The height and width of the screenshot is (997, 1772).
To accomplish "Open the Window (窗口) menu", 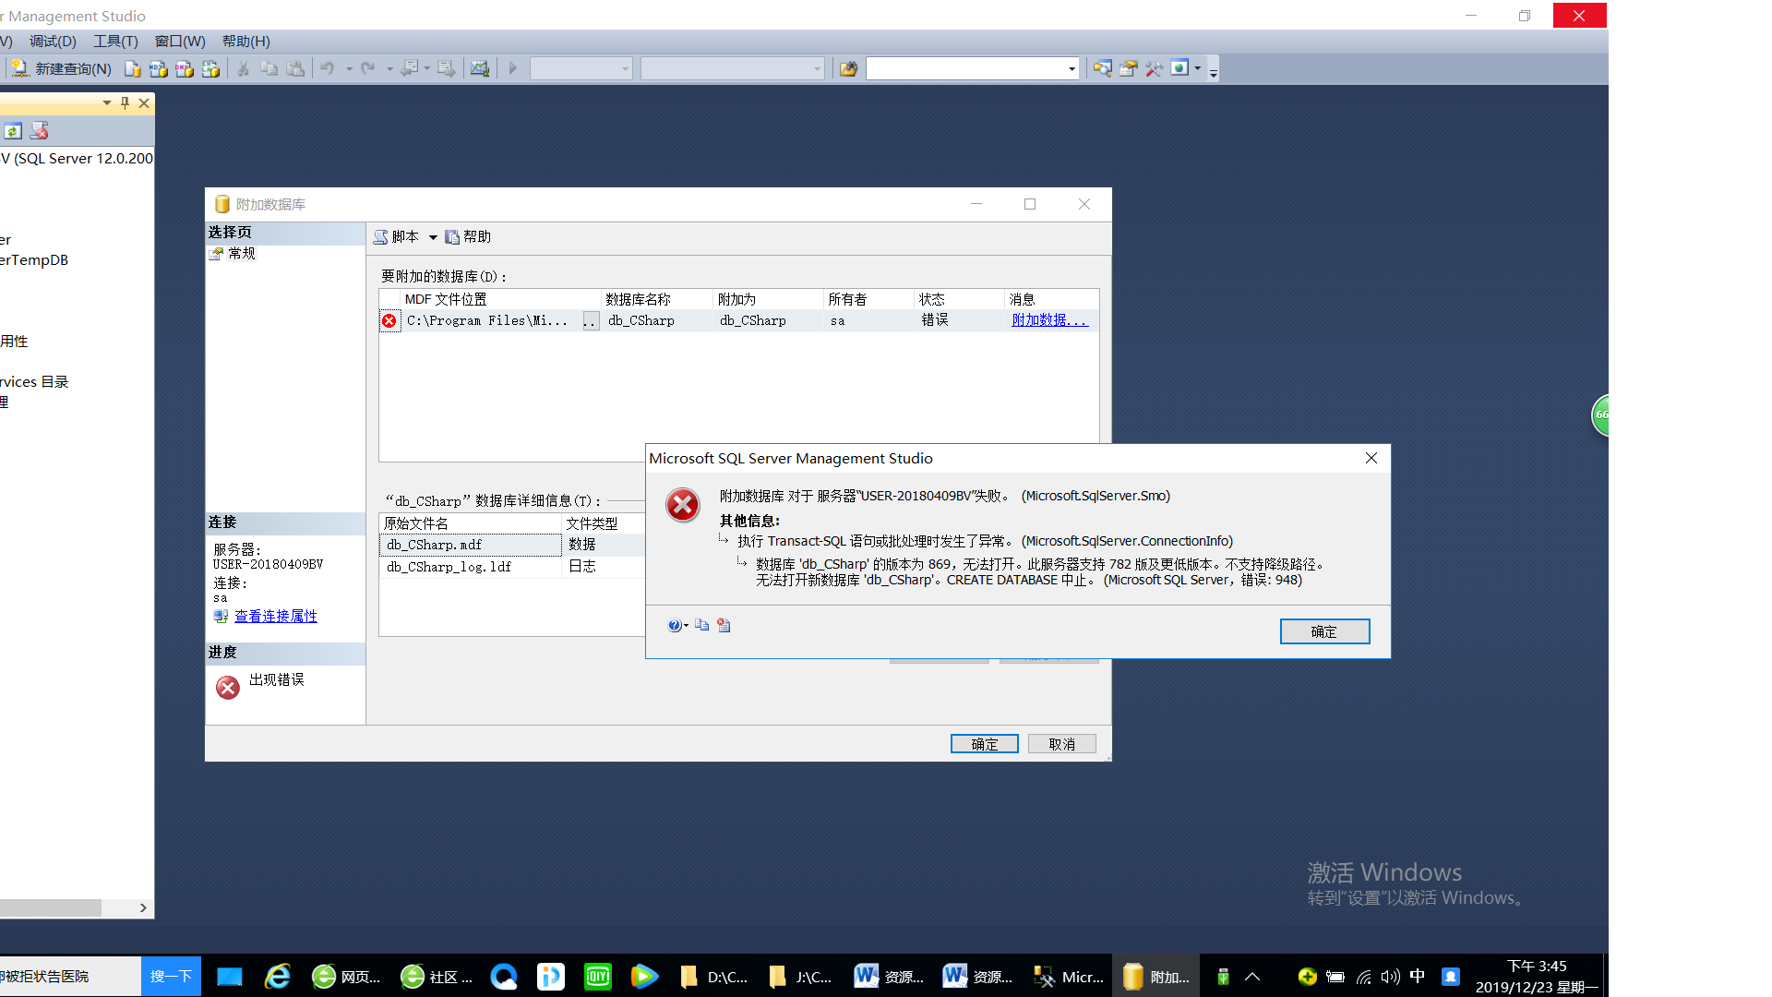I will (180, 42).
